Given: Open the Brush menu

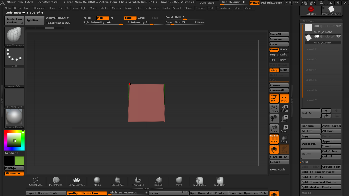Looking at the screenshot, I should point(17,8).
